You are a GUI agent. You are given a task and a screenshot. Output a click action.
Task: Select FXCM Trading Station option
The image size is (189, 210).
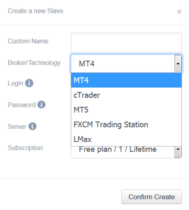coord(126,125)
